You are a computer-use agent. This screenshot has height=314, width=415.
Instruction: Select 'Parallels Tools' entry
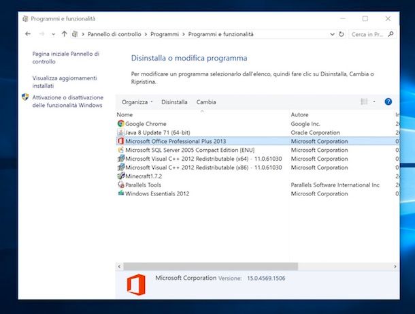click(x=143, y=185)
